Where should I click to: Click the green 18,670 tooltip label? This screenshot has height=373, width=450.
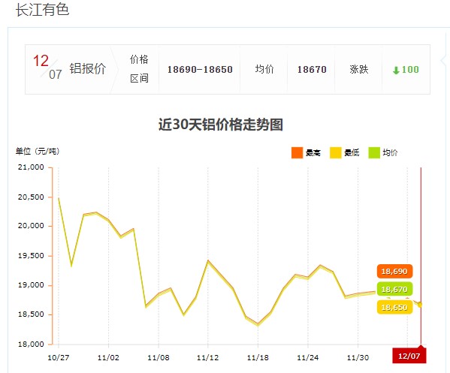pos(394,289)
